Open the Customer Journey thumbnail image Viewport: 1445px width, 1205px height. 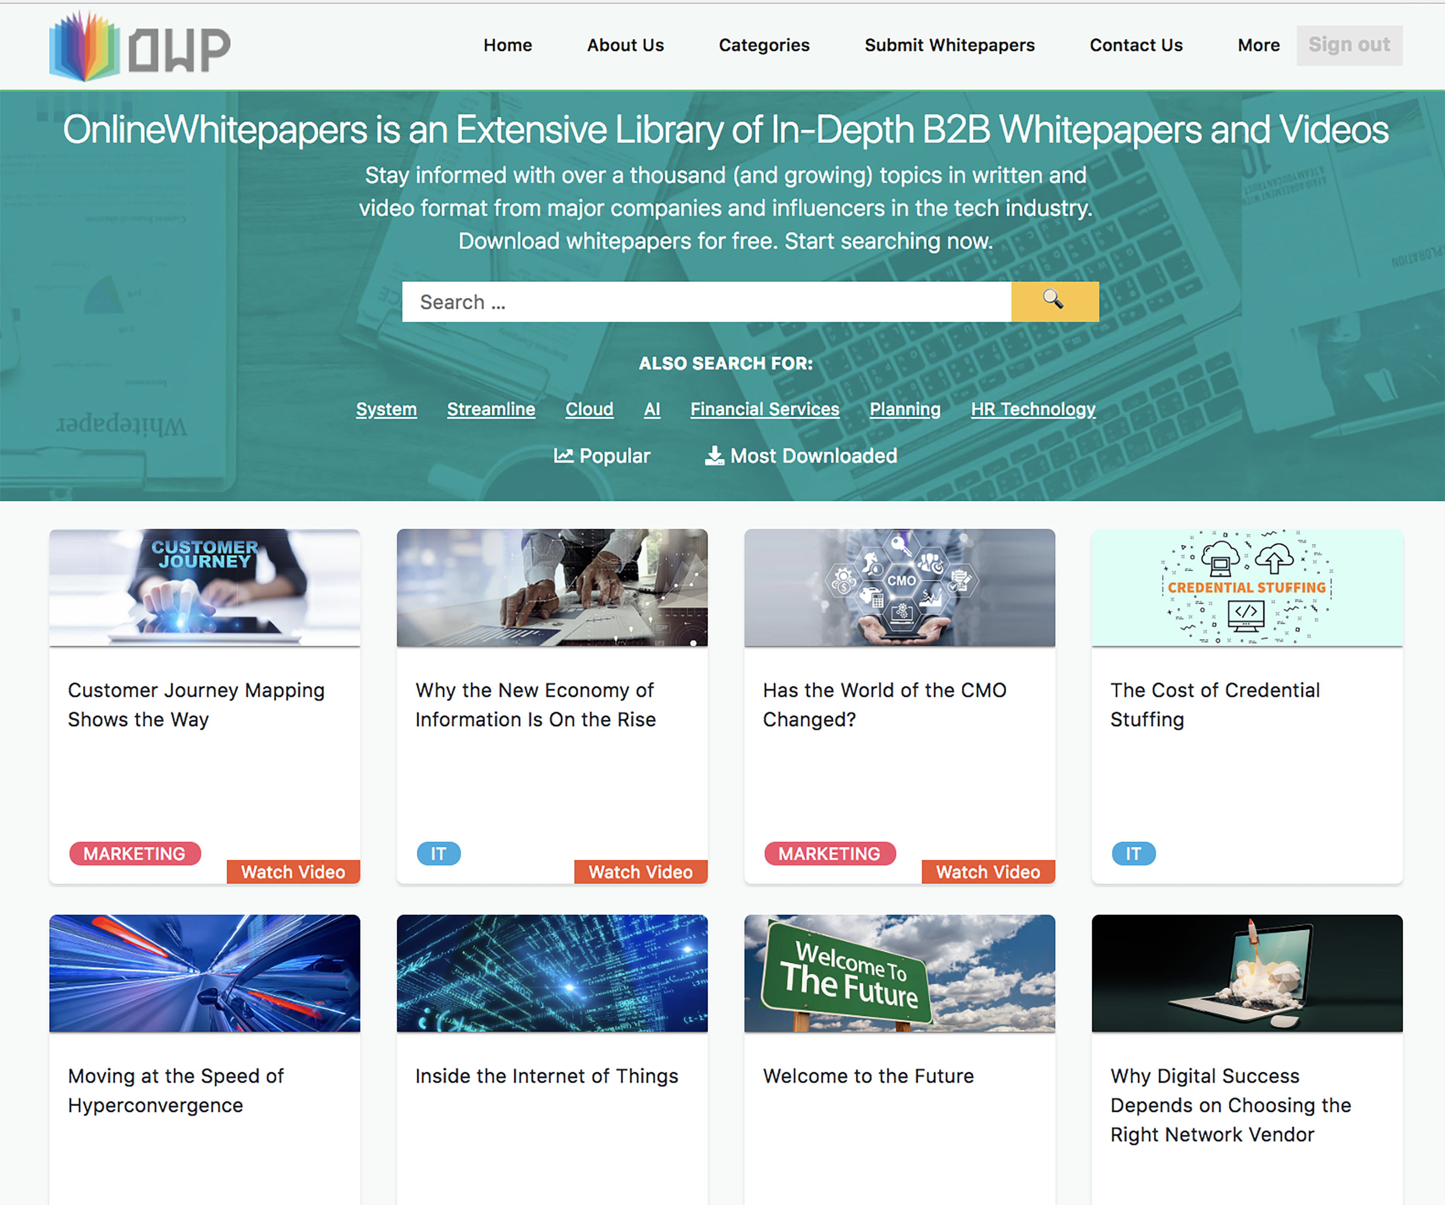(204, 587)
